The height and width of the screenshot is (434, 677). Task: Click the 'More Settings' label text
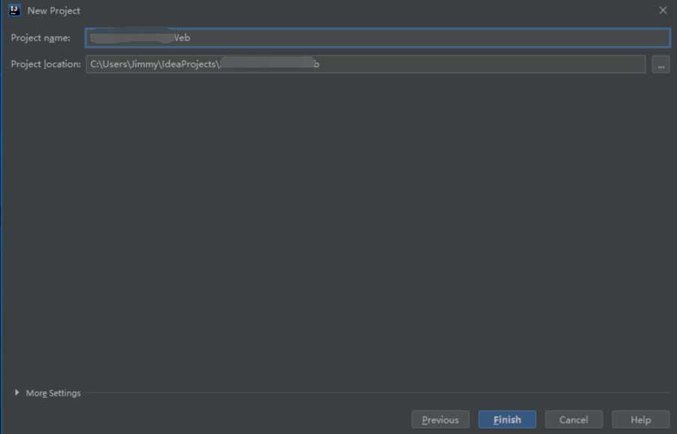tap(53, 393)
